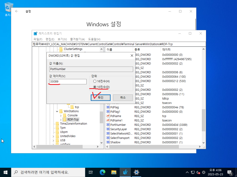Viewport: 237px width, 177px height.
Task: Select the 10진수(D) decimal radio button
Action: point(95,87)
